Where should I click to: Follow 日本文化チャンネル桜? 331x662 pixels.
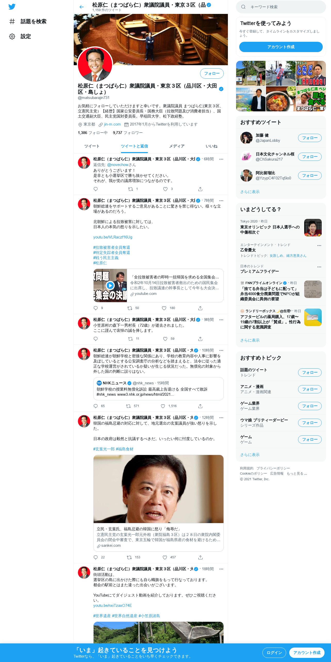[310, 157]
